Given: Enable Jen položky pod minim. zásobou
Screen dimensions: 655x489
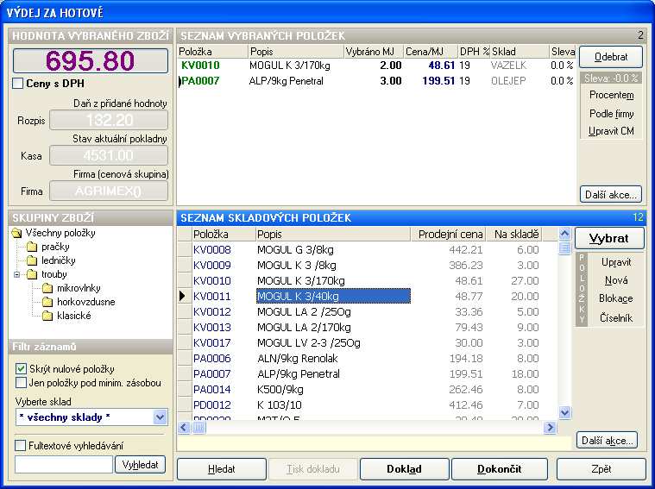Looking at the screenshot, I should click(21, 383).
